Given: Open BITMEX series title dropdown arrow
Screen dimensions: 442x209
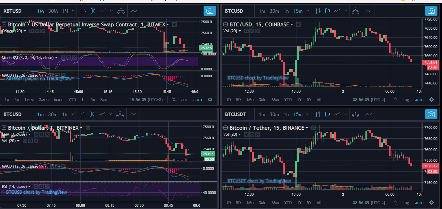Looking at the screenshot, I should click(168, 24).
